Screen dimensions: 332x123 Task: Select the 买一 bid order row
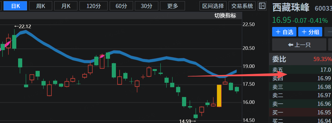pyautogui.click(x=300, y=112)
